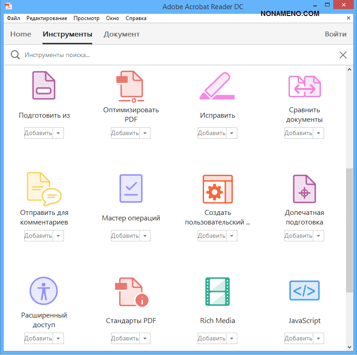
Task: Click the vertical scrollbar thumb
Action: 349,228
